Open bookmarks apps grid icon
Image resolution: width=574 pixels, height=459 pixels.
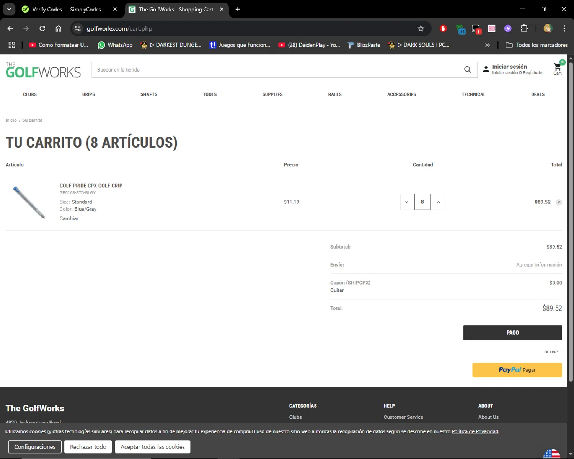pos(12,45)
